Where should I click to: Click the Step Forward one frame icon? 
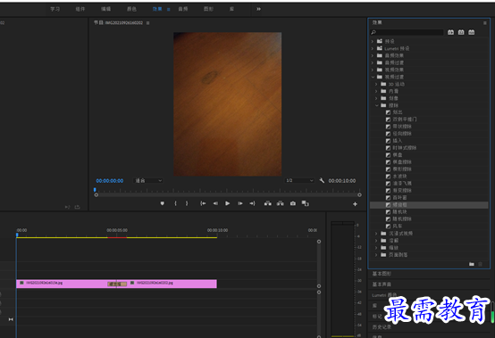(240, 203)
